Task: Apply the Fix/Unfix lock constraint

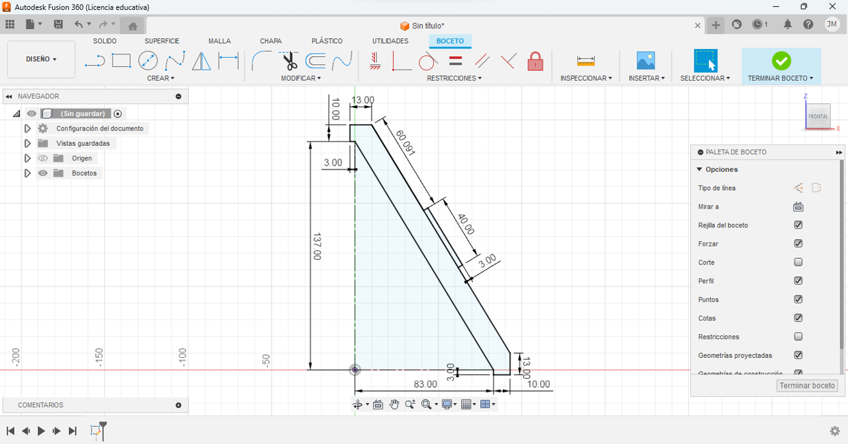Action: 535,62
